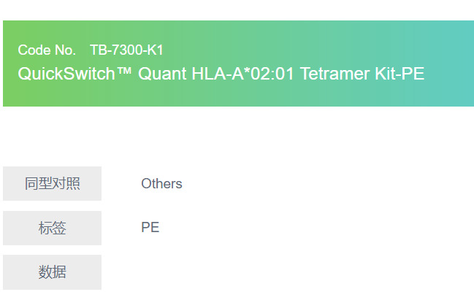474x300 pixels.
Task: Select the 数据 label cell
Action: click(x=52, y=272)
